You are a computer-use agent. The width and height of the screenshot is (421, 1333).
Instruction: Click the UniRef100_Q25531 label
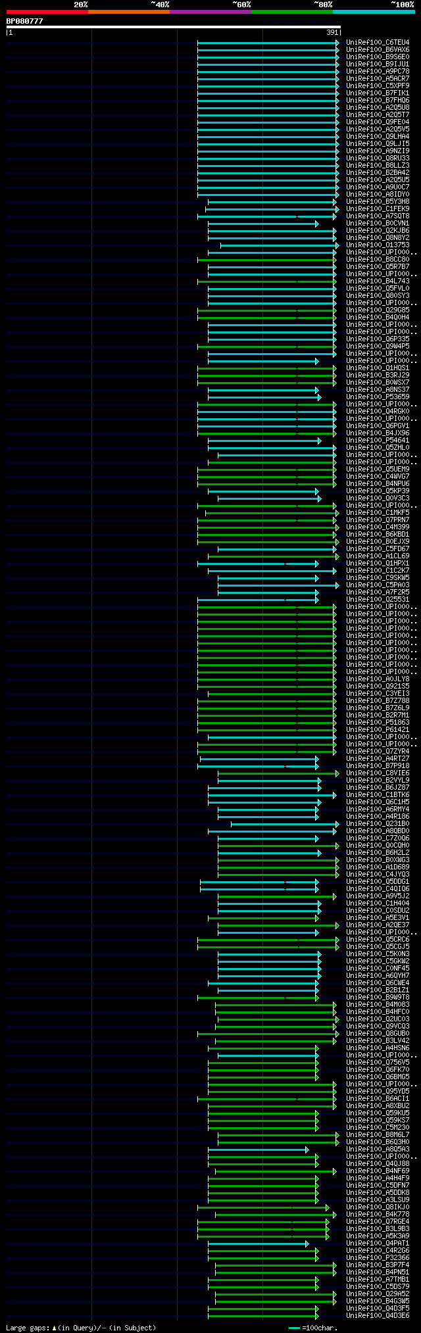[x=378, y=600]
